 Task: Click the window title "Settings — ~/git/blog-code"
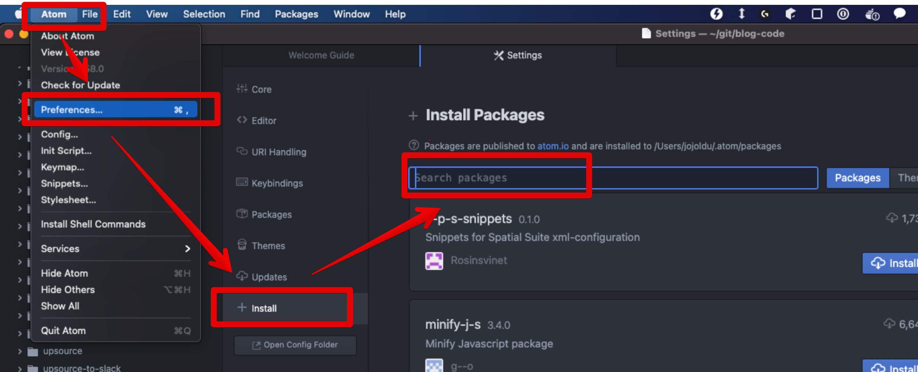coord(720,34)
